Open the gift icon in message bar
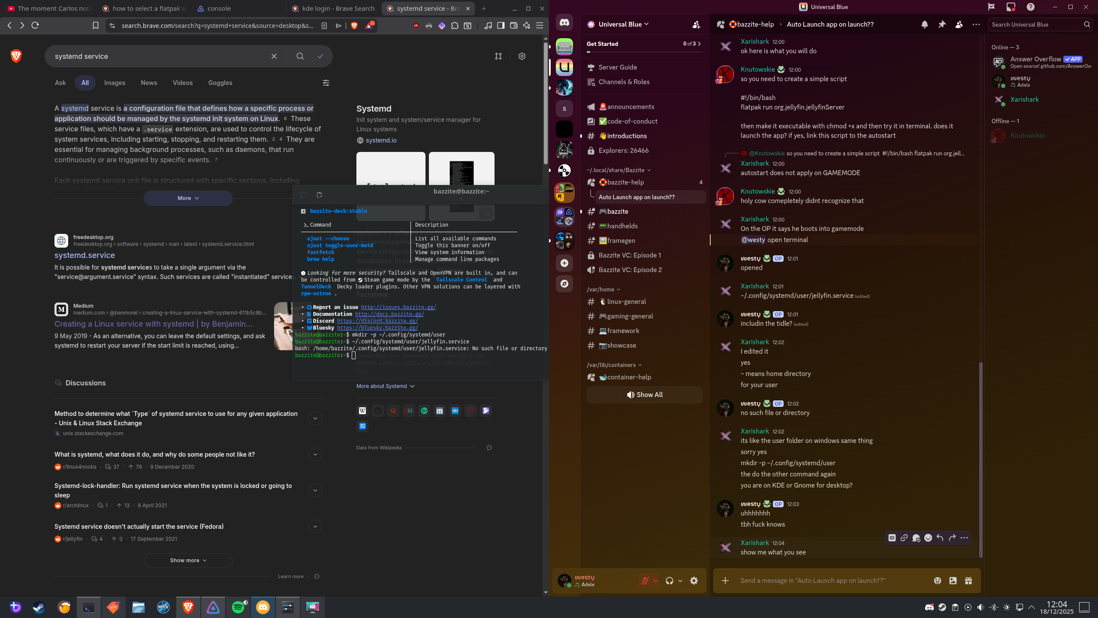1098x618 pixels. [x=968, y=581]
